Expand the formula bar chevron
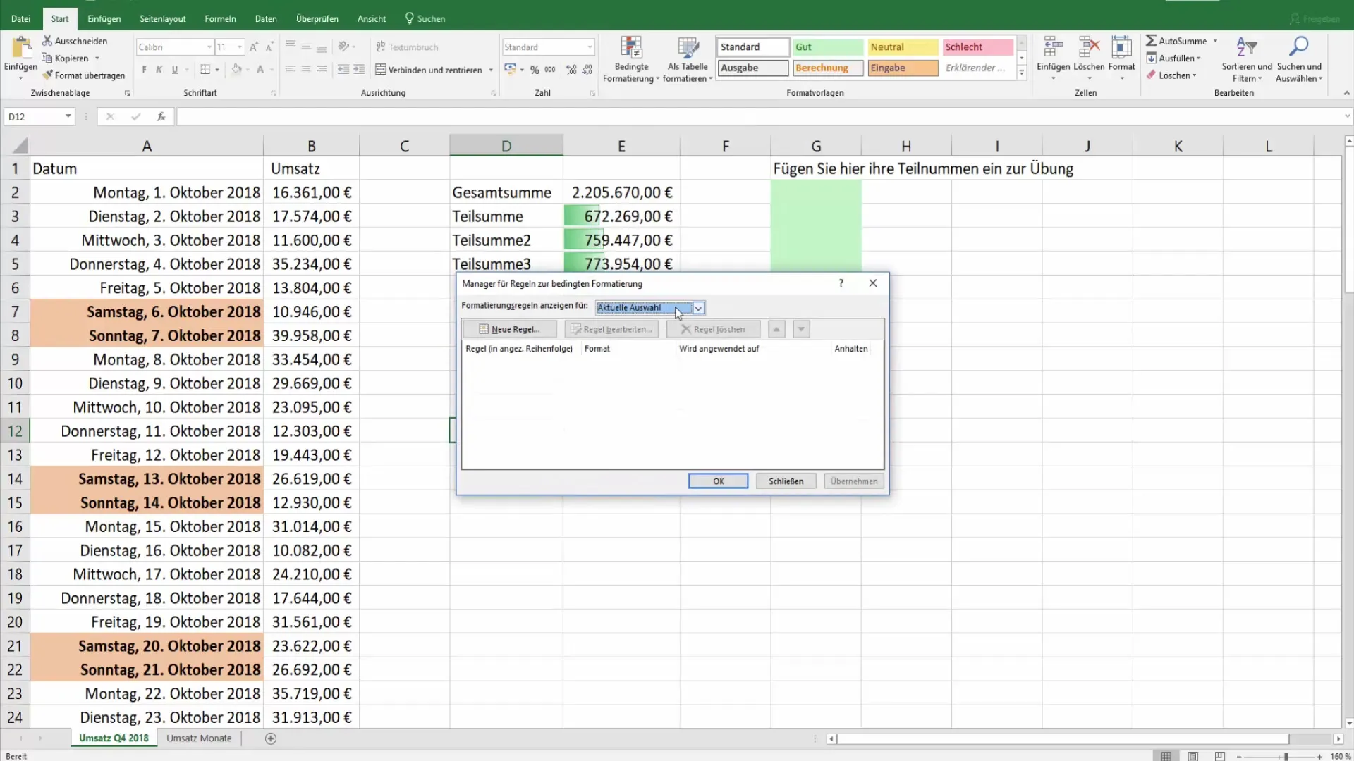 click(x=1347, y=116)
